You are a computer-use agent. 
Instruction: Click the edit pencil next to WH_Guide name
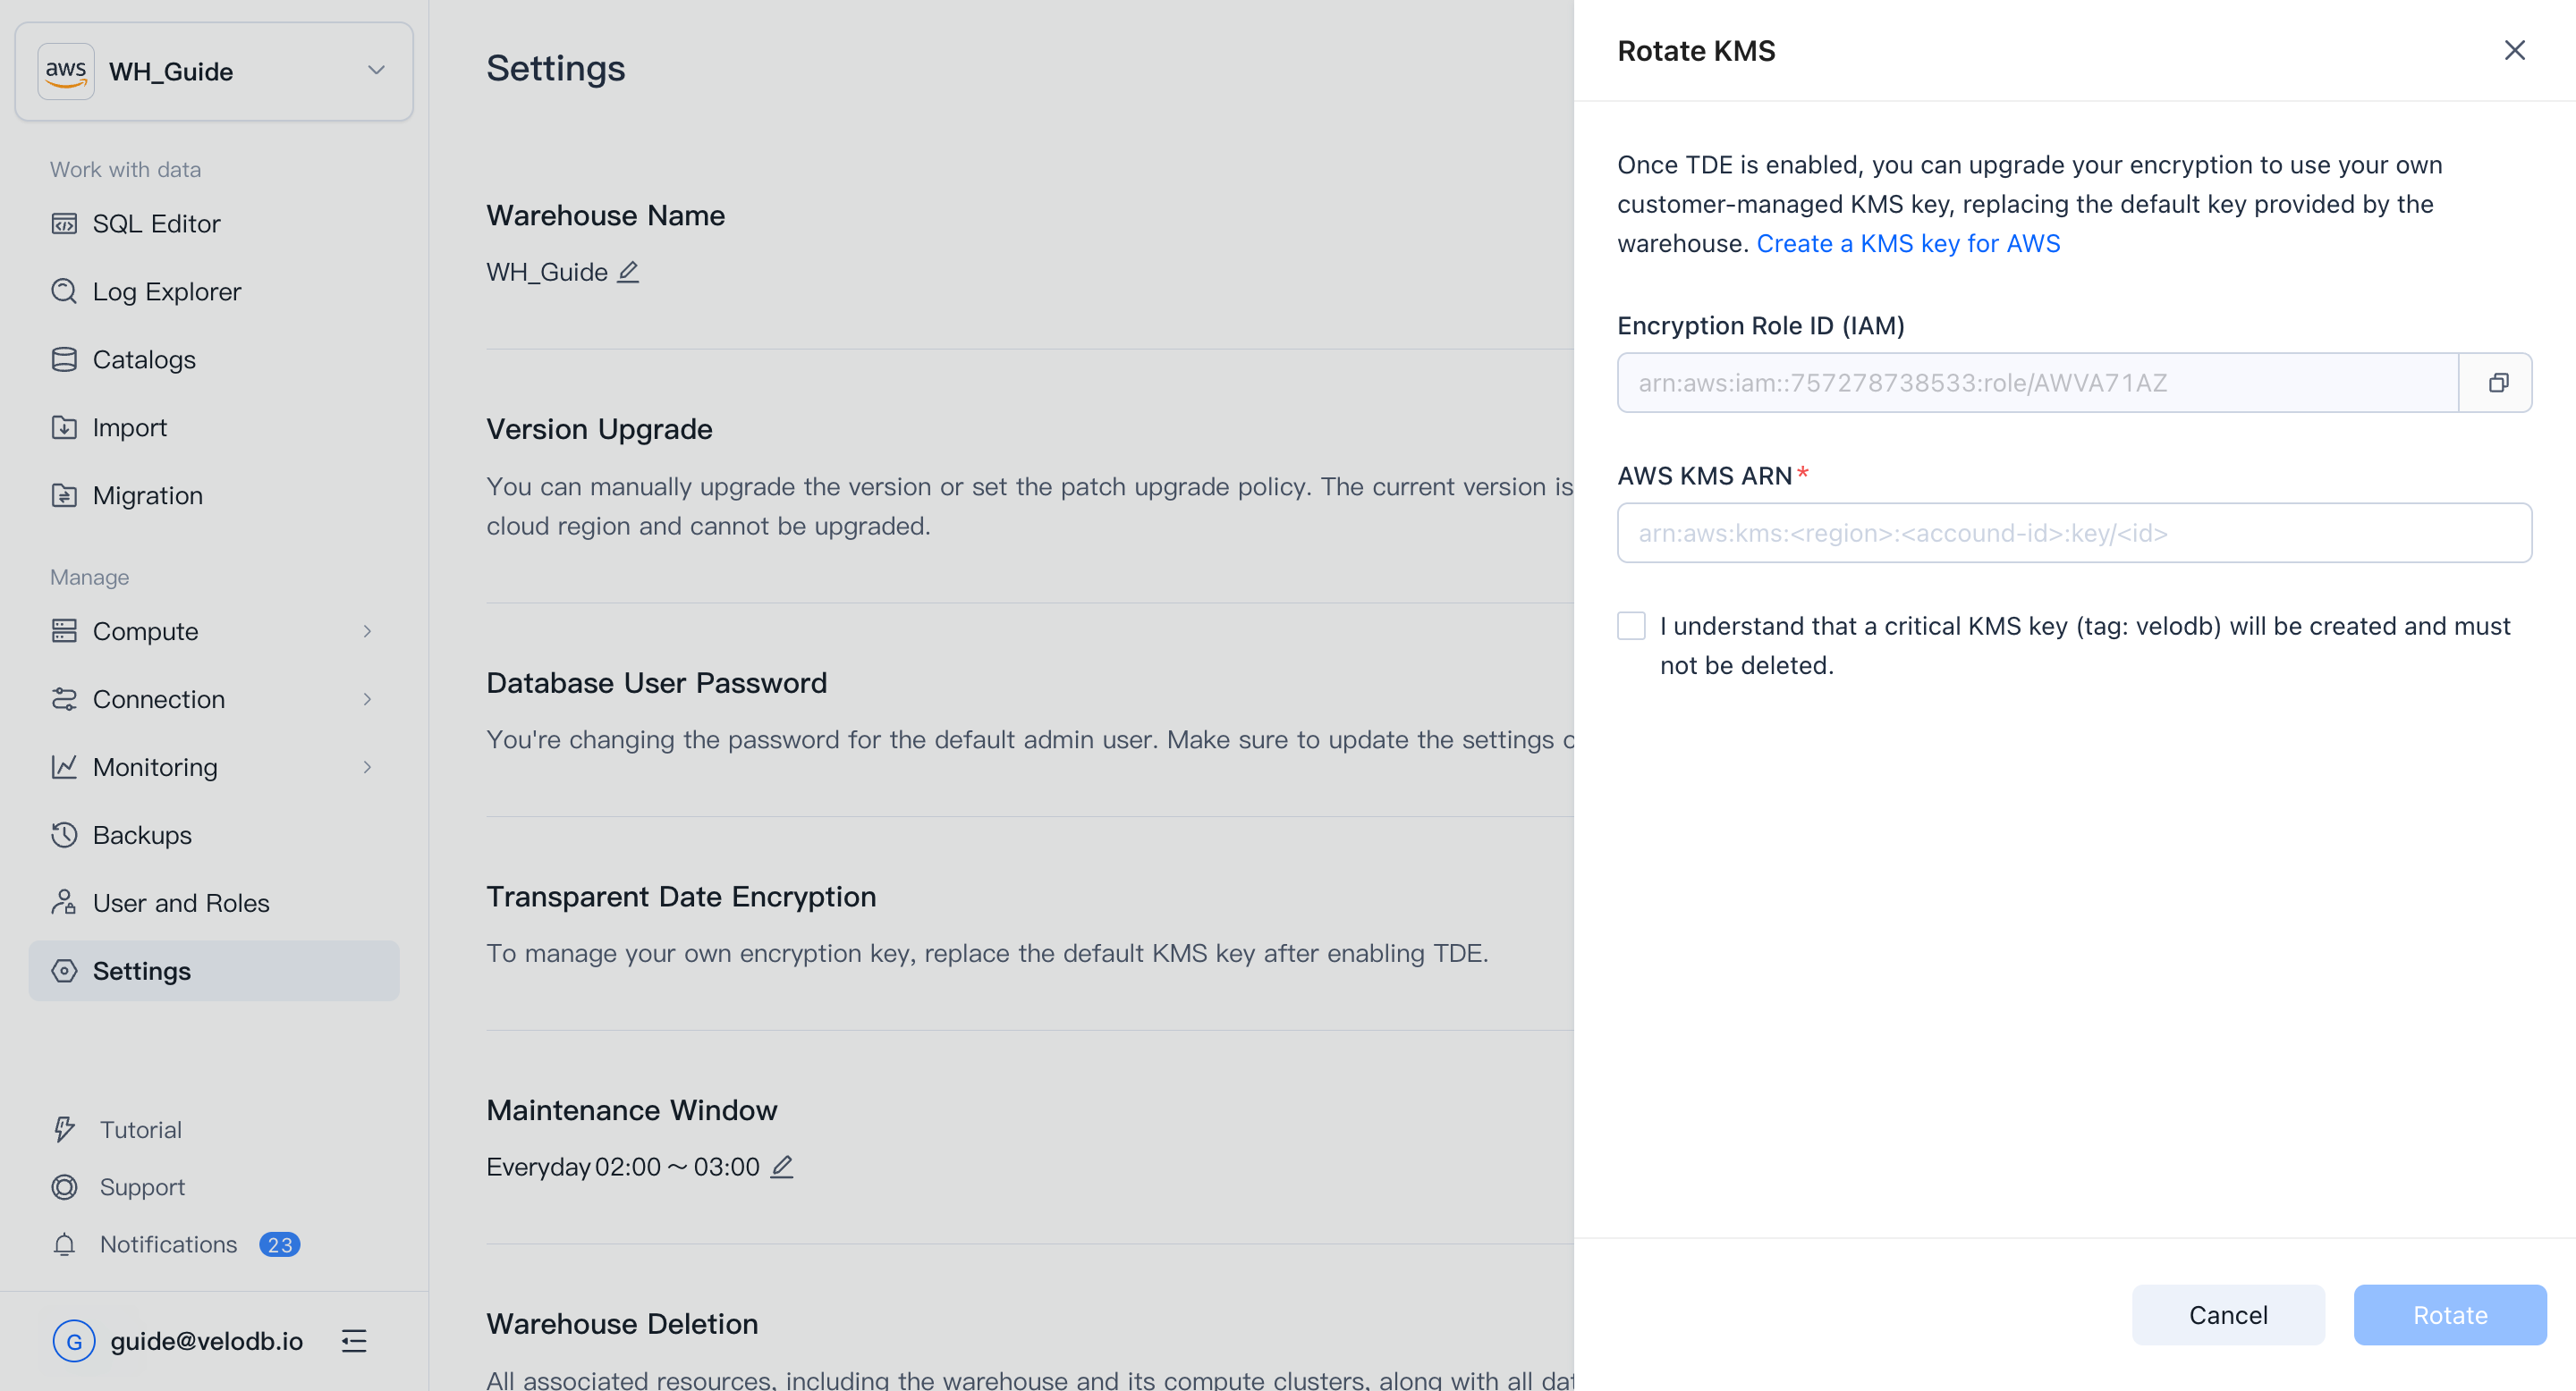(628, 272)
